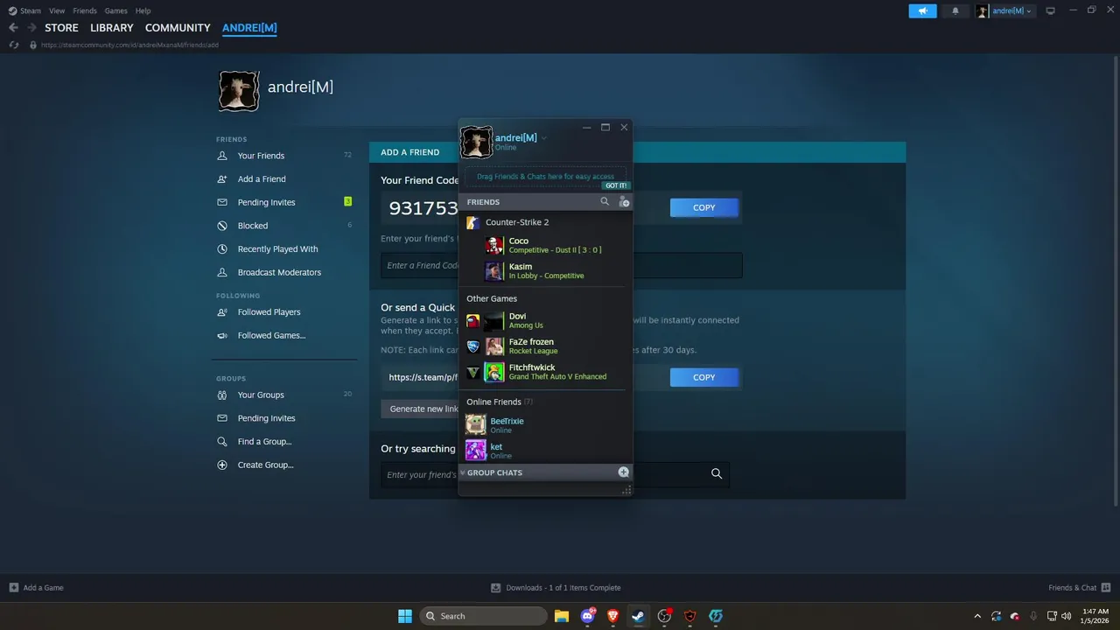Open the Steam announcements megaphone button
Viewport: 1120px width, 630px height.
tap(922, 10)
